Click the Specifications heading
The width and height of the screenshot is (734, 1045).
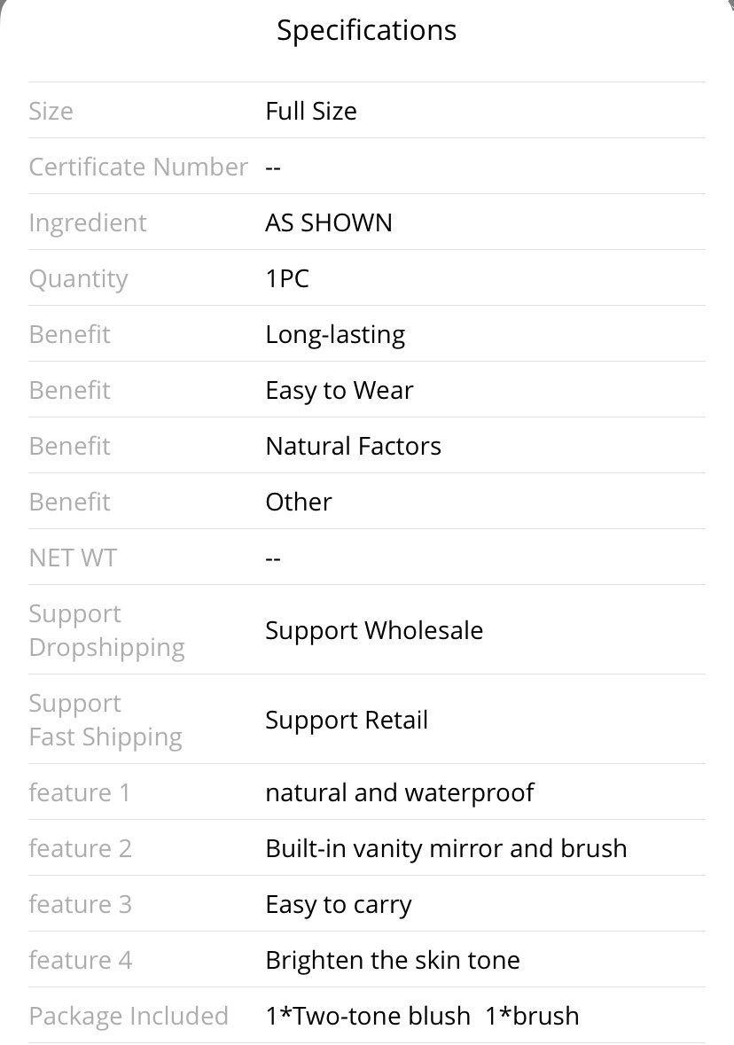coord(367,31)
